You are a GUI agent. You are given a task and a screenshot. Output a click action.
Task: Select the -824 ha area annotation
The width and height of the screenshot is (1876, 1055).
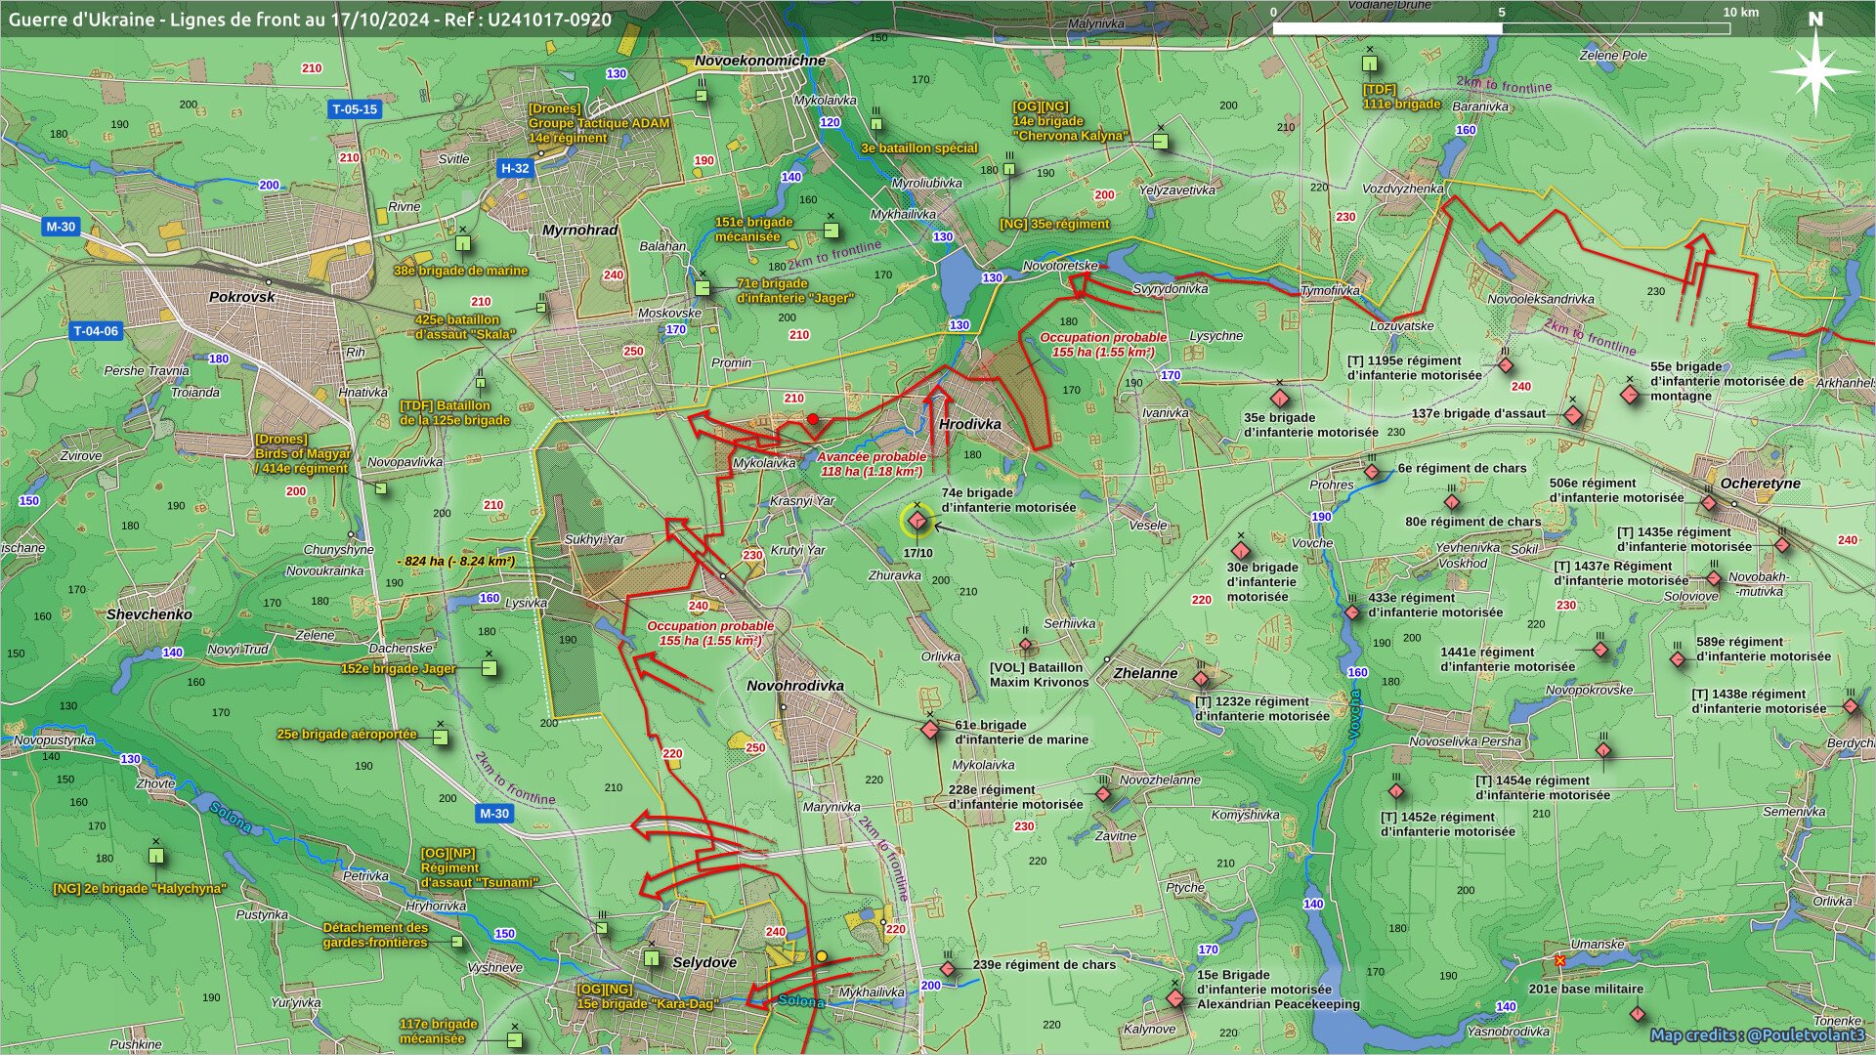pos(456,562)
